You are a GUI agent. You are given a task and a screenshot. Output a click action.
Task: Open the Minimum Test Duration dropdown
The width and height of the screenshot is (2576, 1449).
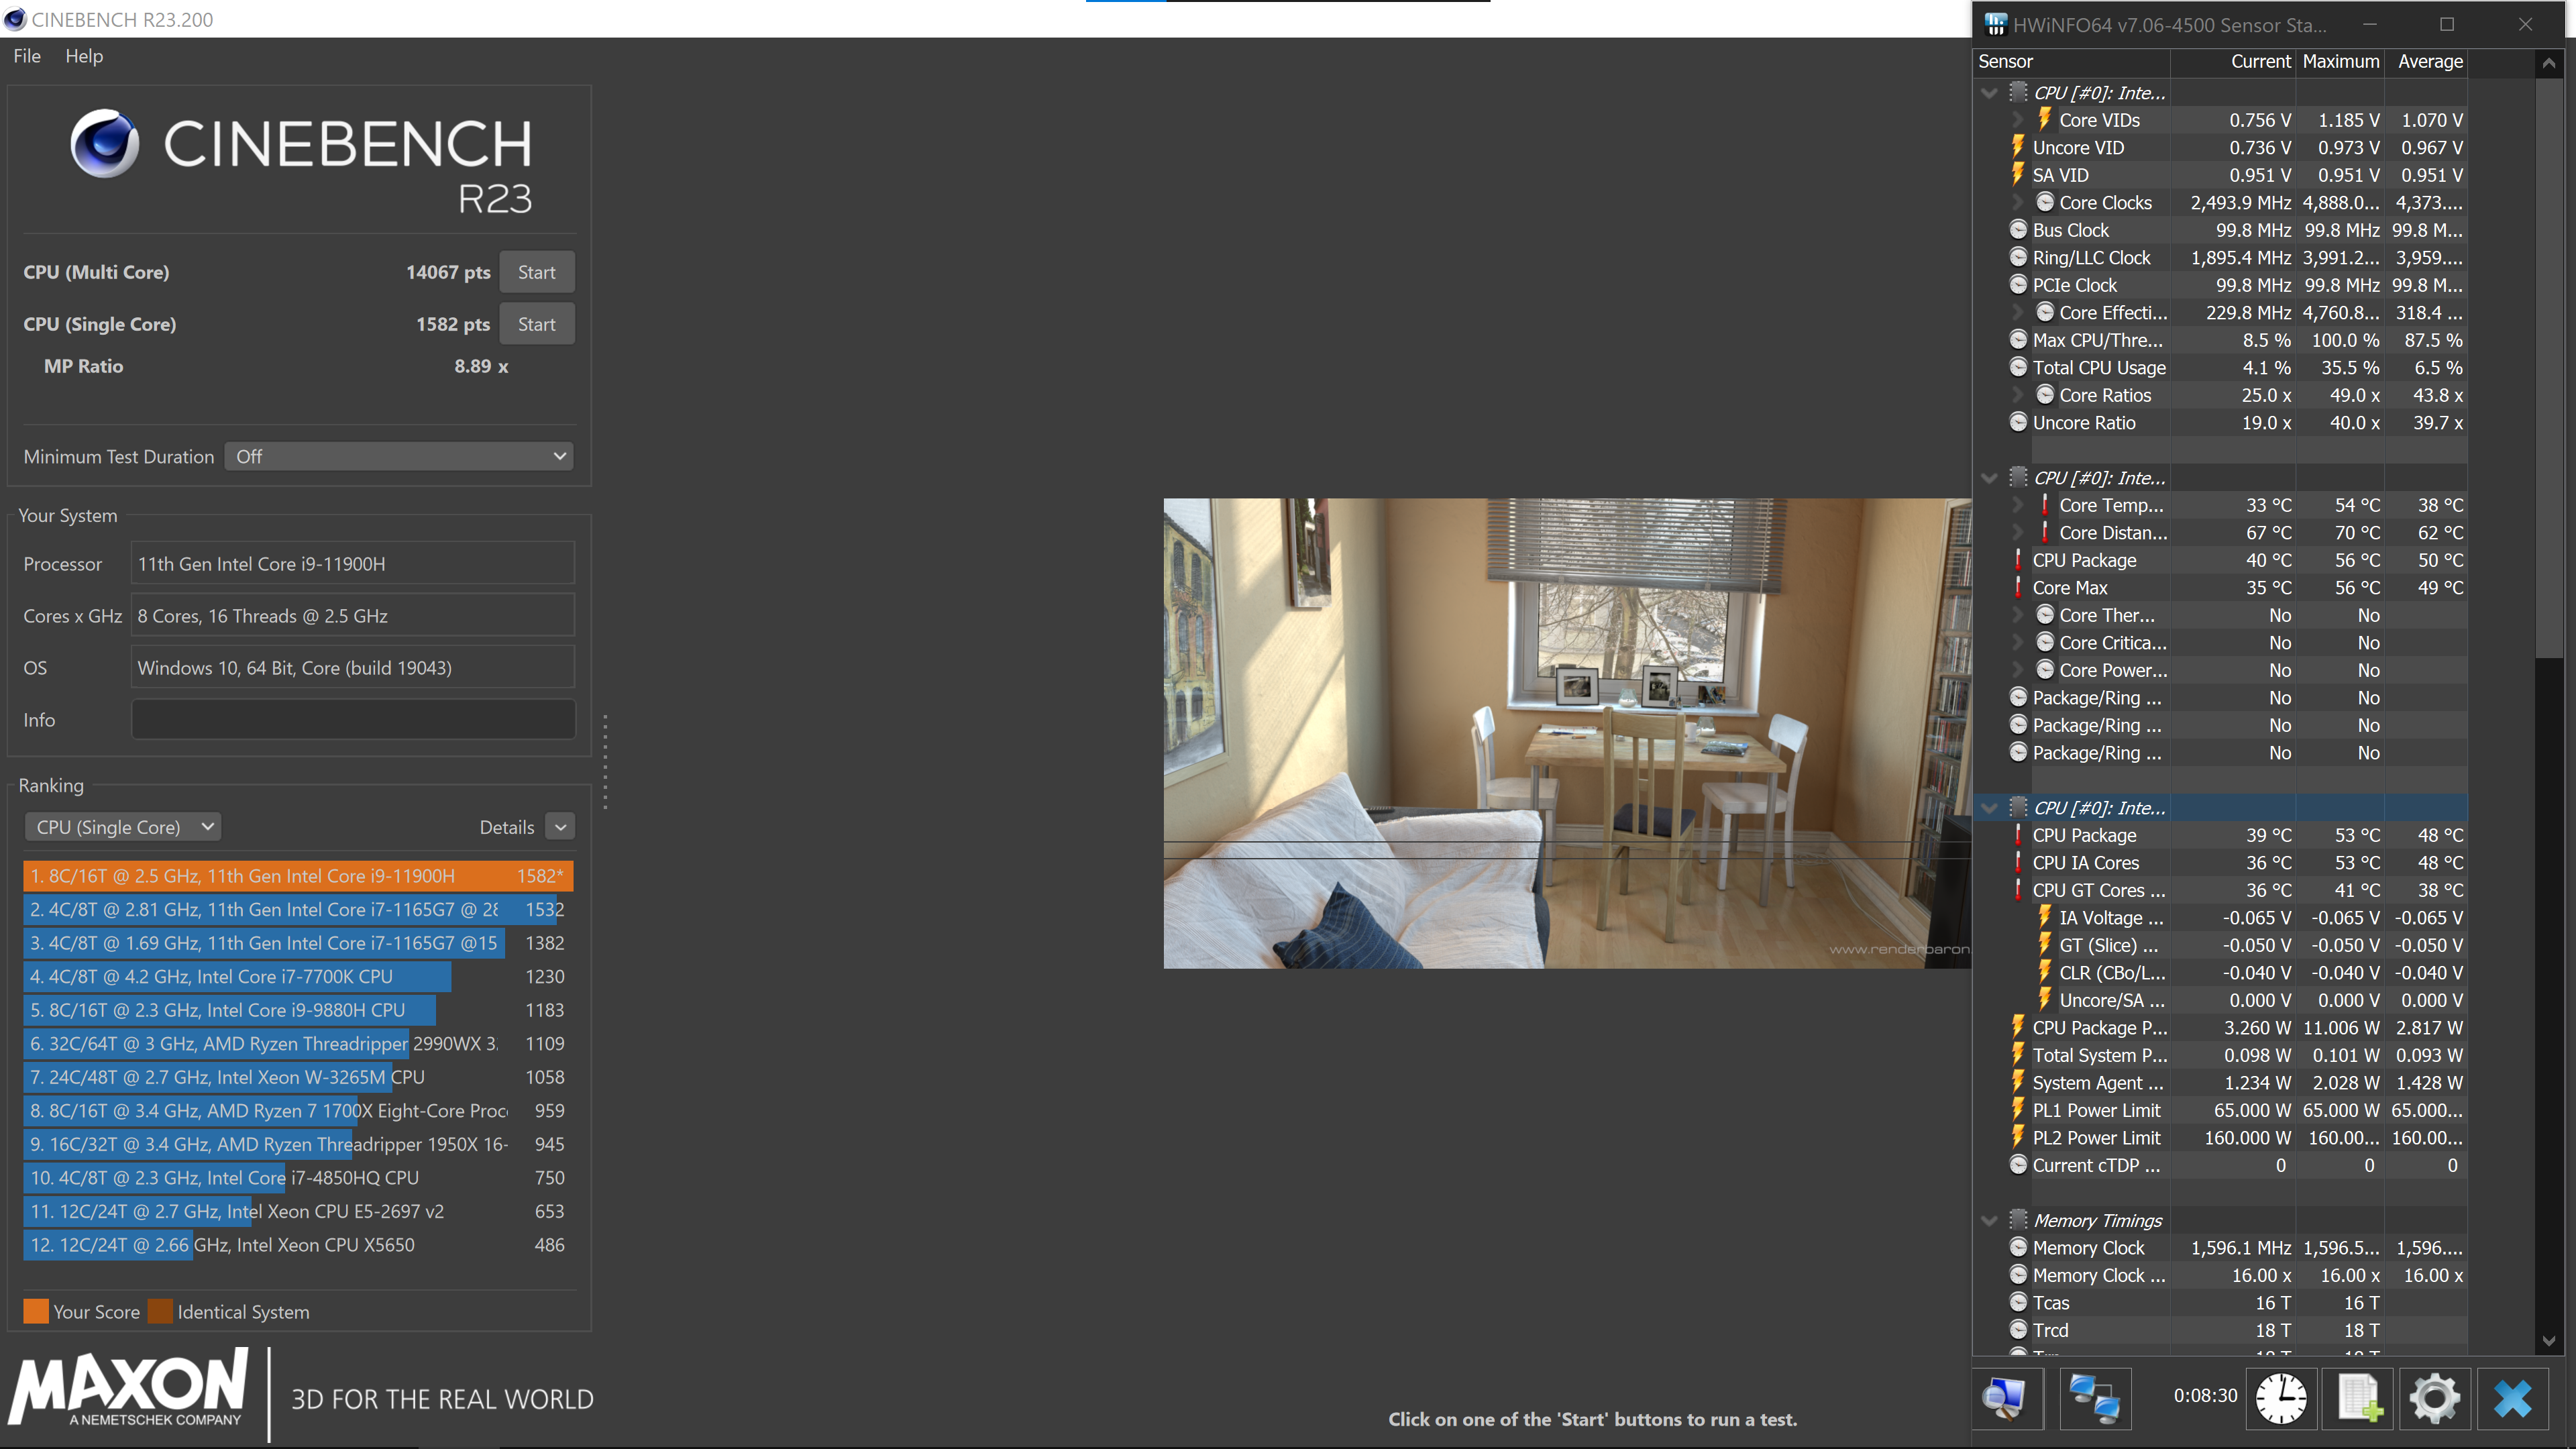pyautogui.click(x=399, y=456)
